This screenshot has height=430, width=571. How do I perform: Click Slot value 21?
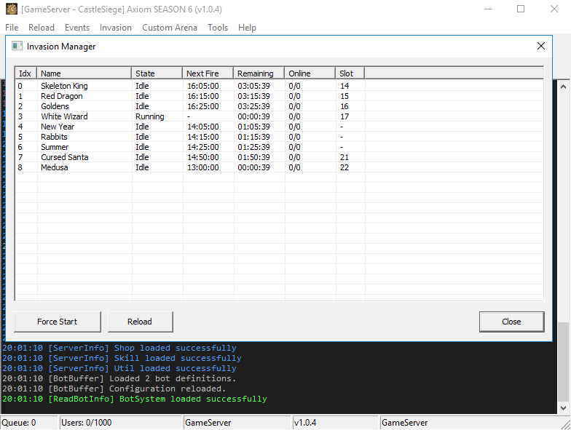click(344, 157)
